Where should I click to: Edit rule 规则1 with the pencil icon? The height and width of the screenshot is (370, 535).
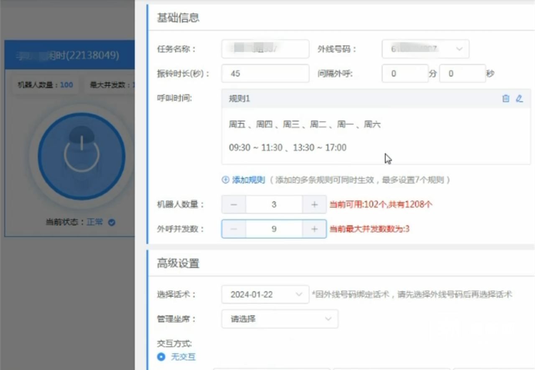519,99
